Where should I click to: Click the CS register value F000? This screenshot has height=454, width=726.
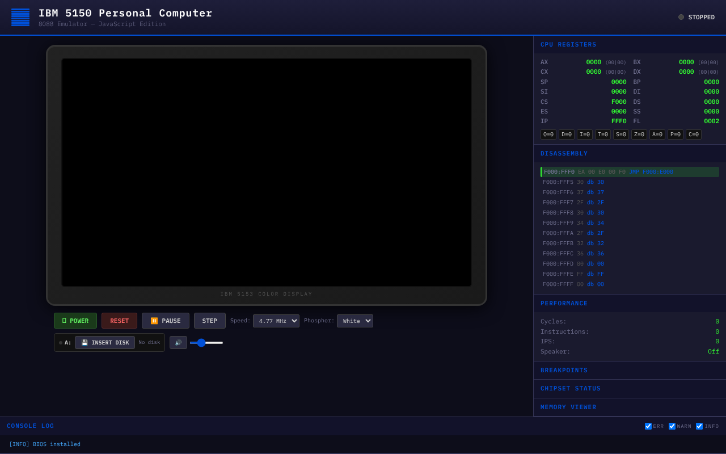point(619,102)
